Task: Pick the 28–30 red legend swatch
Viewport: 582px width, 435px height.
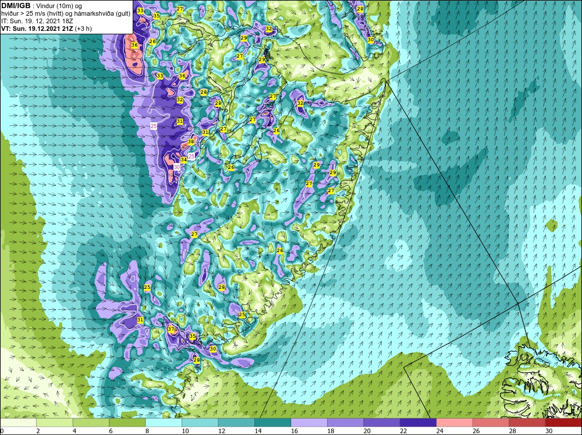Action: [527, 422]
